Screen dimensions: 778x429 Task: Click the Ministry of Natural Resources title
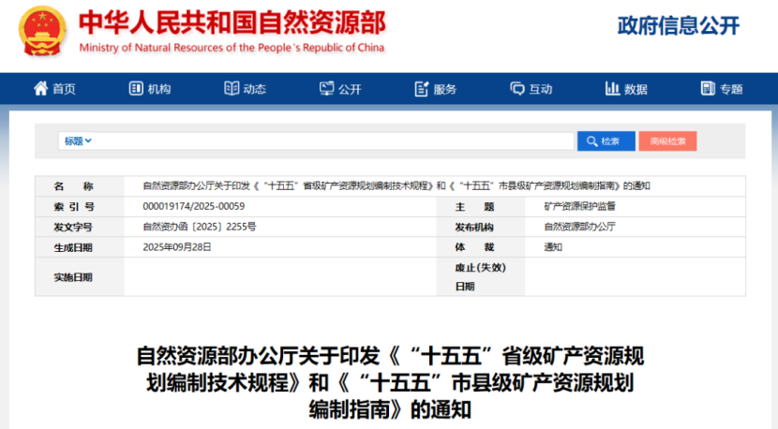232,22
